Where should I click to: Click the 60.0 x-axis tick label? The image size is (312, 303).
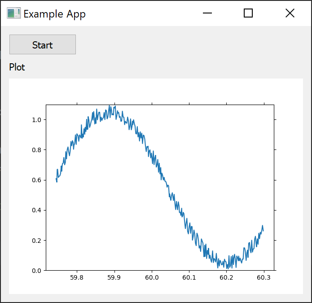[x=152, y=277]
